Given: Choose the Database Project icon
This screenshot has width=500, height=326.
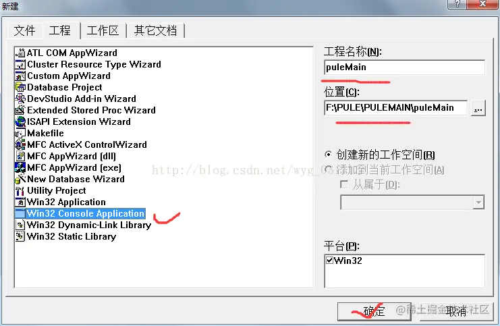Looking at the screenshot, I should [20, 87].
